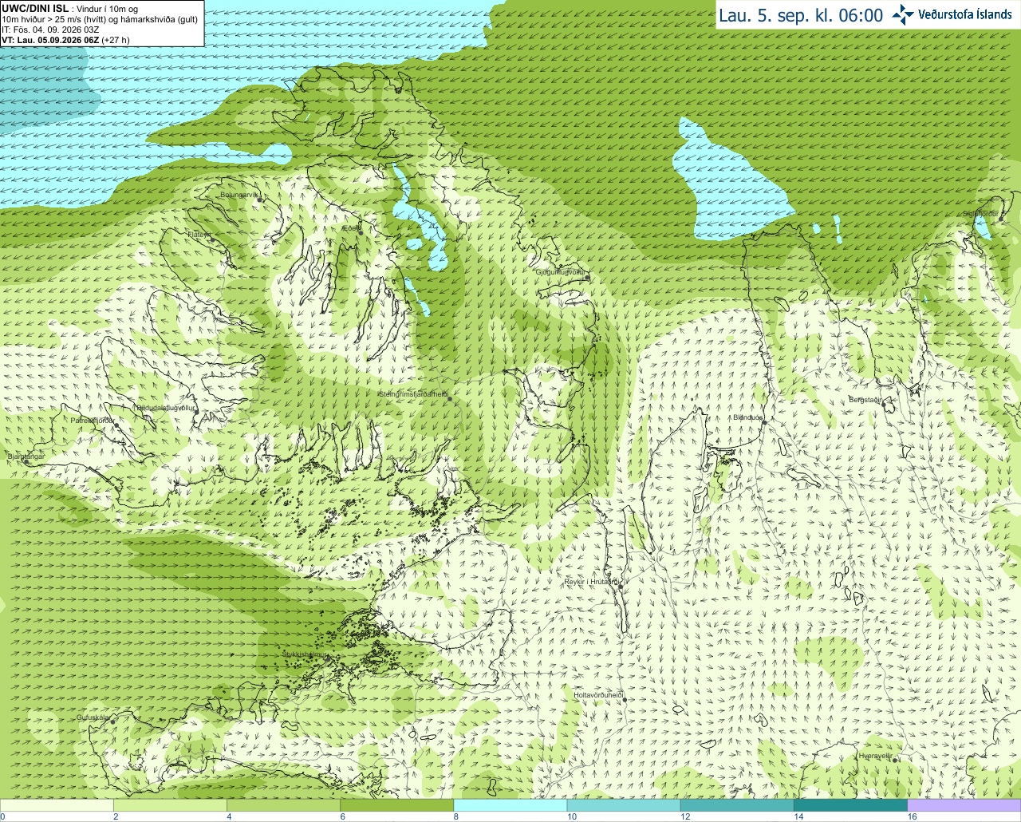Click the Blönduós station marker
Viewport: 1021px width, 822px height.
click(763, 423)
